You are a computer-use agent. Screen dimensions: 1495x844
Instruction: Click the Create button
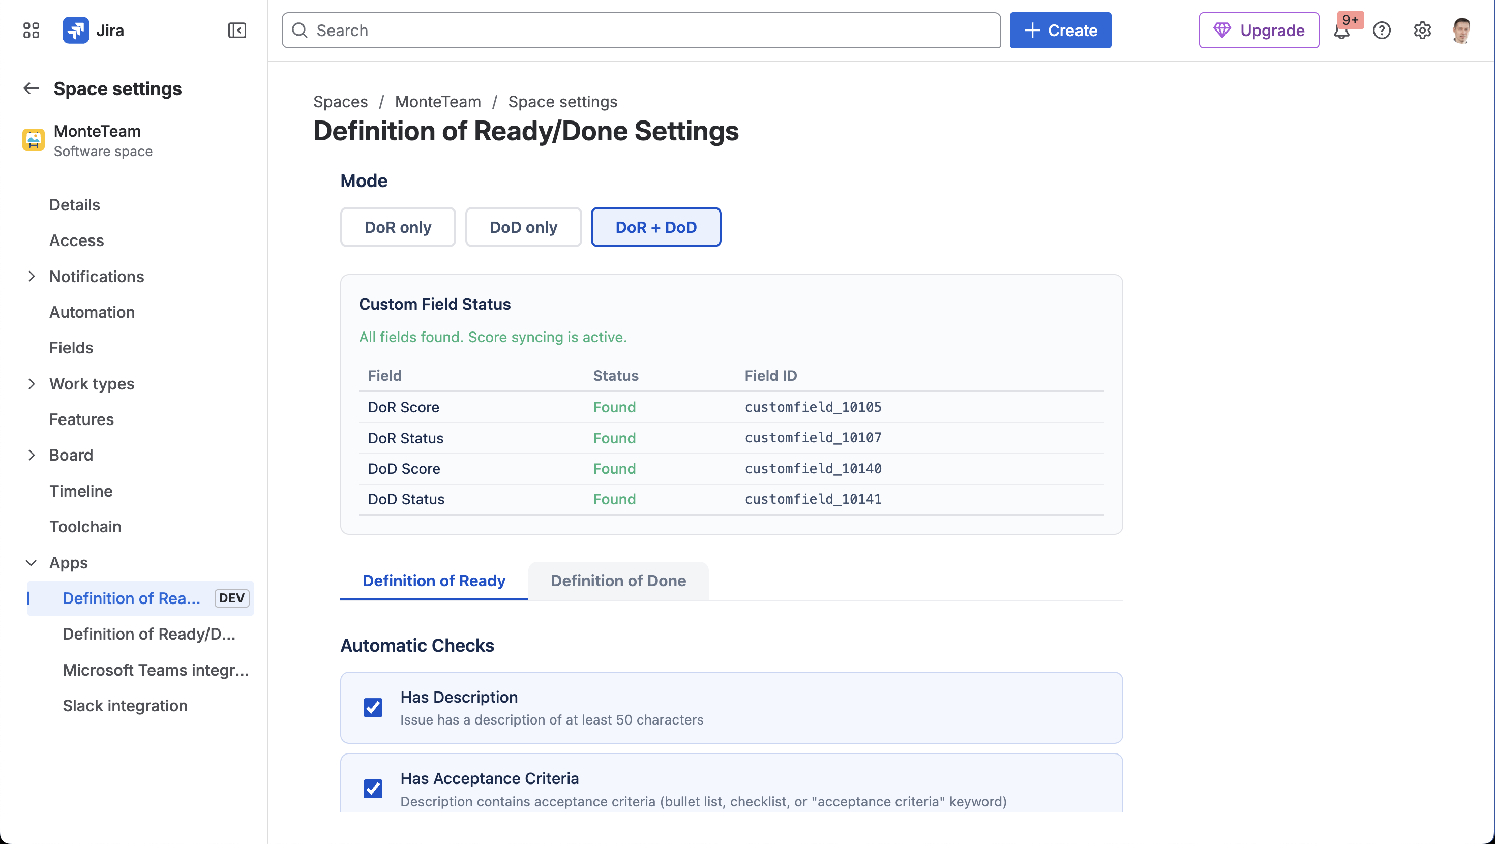click(1060, 30)
